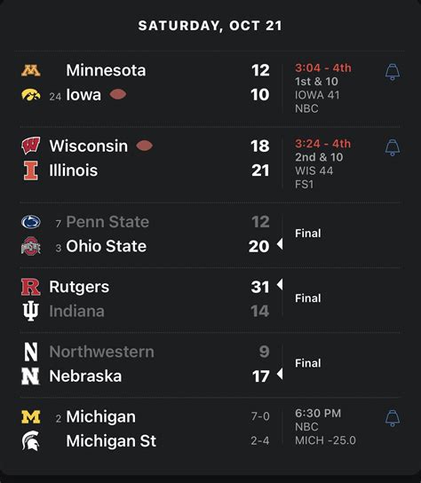Tap the Minnesota Gophers logo

click(x=31, y=70)
